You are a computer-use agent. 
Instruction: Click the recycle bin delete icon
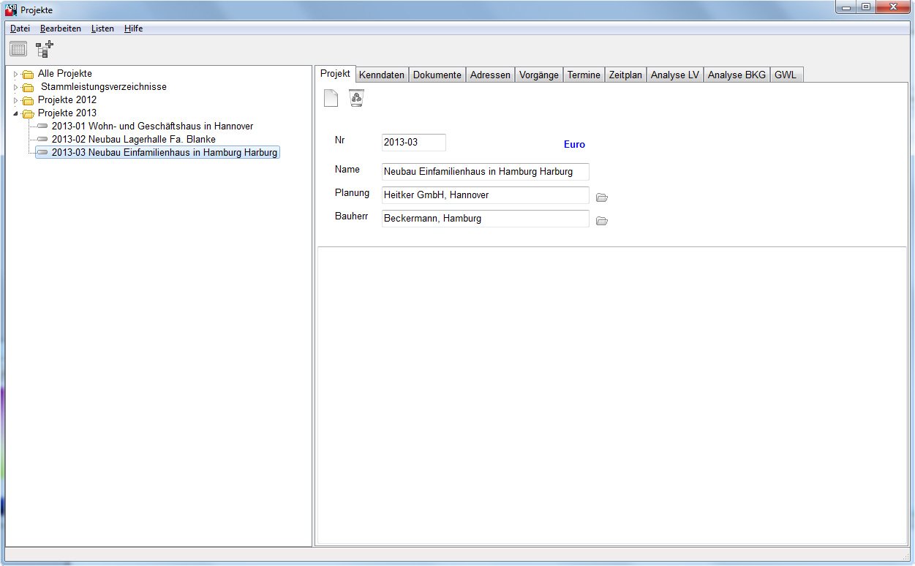(x=356, y=98)
